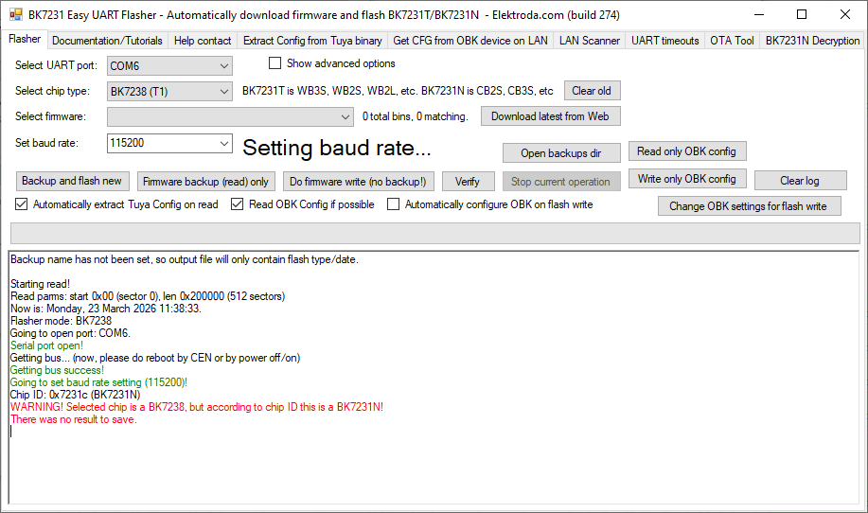The image size is (868, 513).
Task: Click the 'Chip ID: 0x7231c (BK7231N)' line
Action: [x=76, y=395]
